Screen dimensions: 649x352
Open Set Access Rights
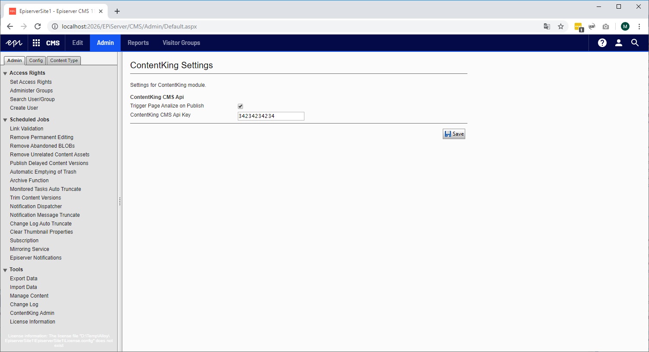[31, 82]
